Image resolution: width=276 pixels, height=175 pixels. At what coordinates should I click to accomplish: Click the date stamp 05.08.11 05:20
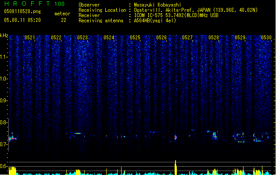pyautogui.click(x=22, y=20)
